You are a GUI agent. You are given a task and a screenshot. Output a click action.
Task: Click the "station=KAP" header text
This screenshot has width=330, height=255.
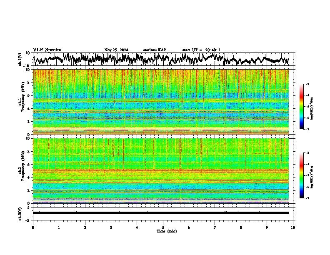pyautogui.click(x=155, y=50)
